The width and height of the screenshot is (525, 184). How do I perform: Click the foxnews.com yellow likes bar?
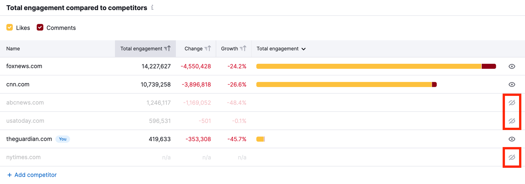[368, 66]
